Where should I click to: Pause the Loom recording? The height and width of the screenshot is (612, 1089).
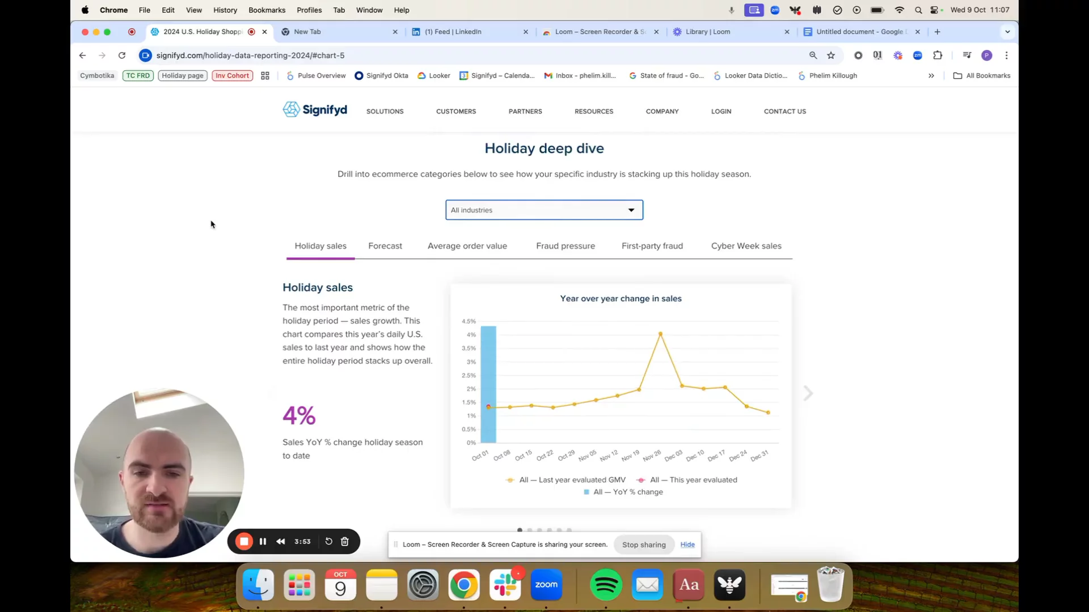tap(263, 541)
